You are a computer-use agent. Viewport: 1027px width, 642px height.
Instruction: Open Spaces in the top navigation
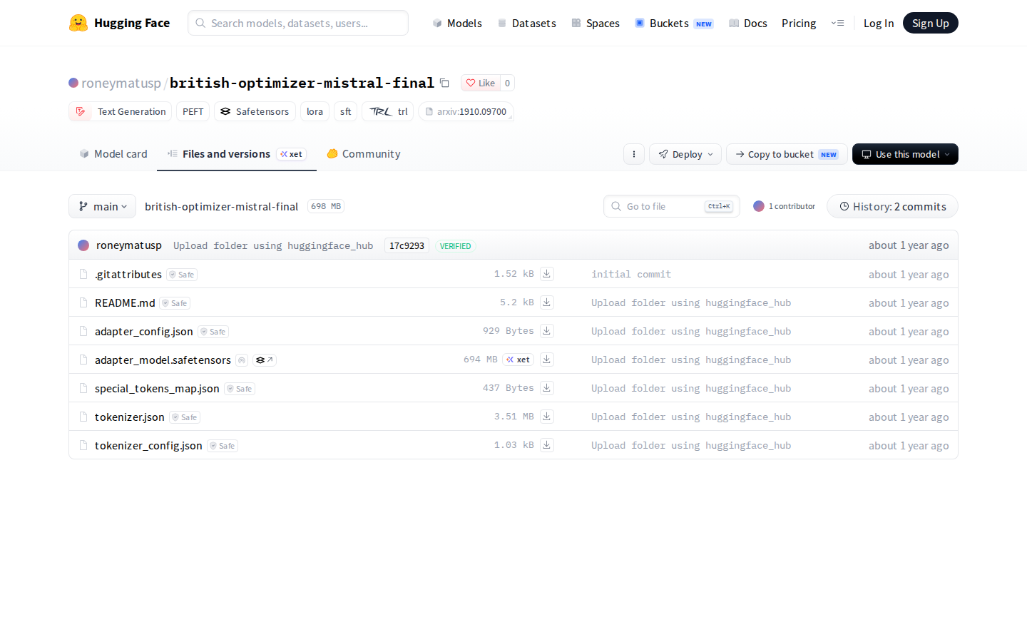(596, 23)
